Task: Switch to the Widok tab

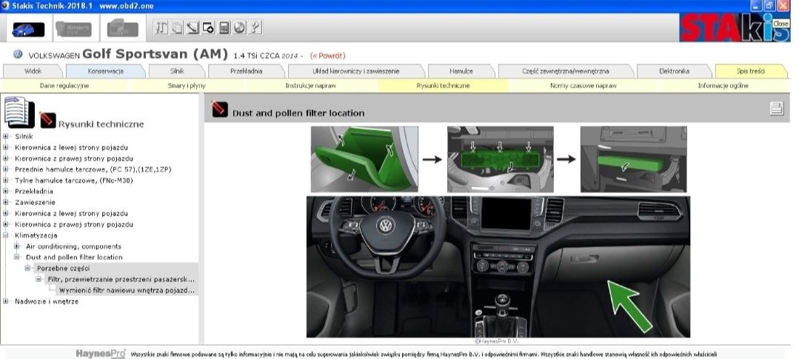Action: click(33, 71)
